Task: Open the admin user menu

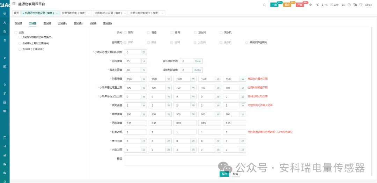Action: click(x=368, y=5)
